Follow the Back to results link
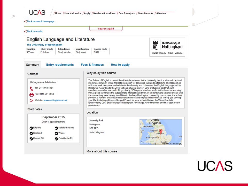Screen dimensions: 248x186 coord(35,31)
